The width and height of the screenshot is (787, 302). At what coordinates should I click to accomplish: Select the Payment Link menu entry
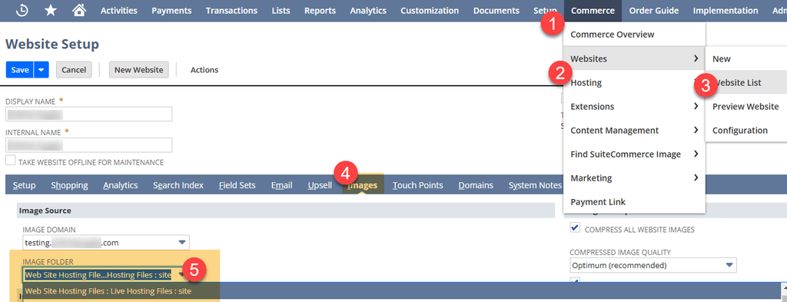pyautogui.click(x=634, y=201)
